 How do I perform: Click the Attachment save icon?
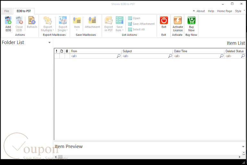92,20
